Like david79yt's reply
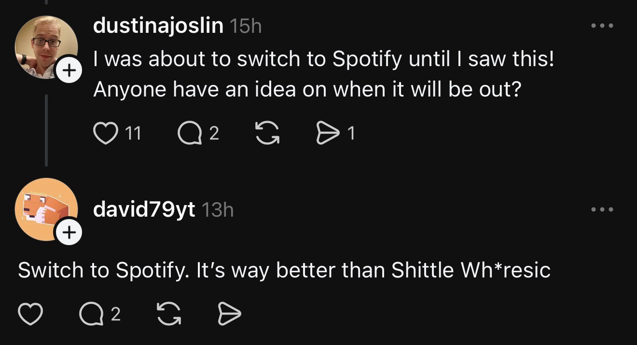 point(30,315)
